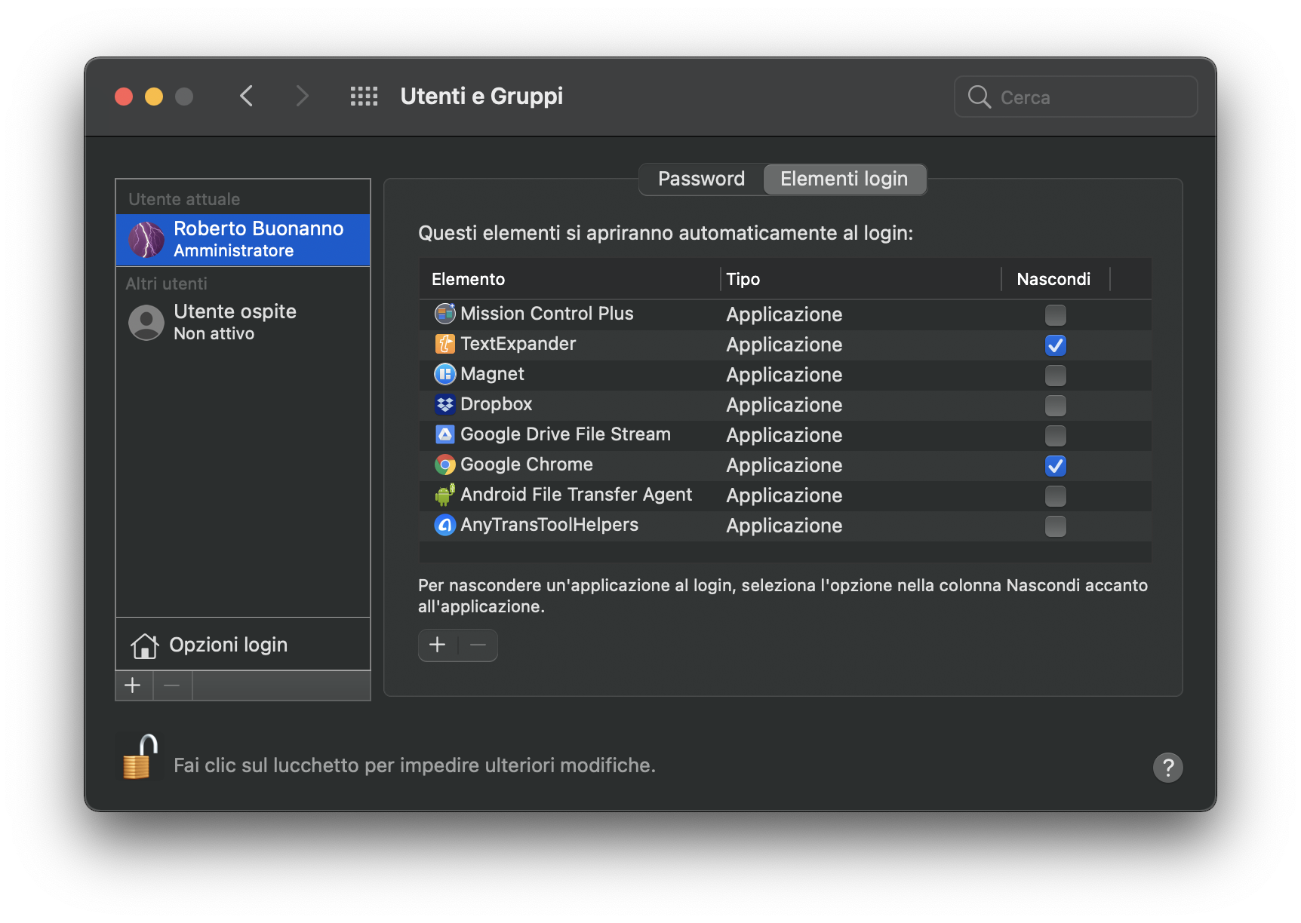Click the padlock to prevent further changes
Image resolution: width=1301 pixels, height=923 pixels.
click(140, 757)
